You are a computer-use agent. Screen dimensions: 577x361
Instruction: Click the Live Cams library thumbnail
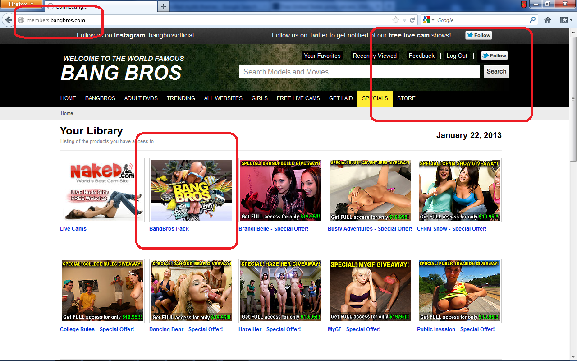[102, 190]
